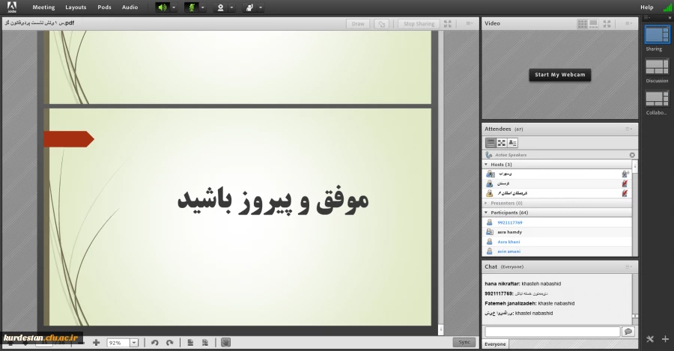Open the zoom percentage dropdown showing 92%
The image size is (674, 351).
click(134, 342)
